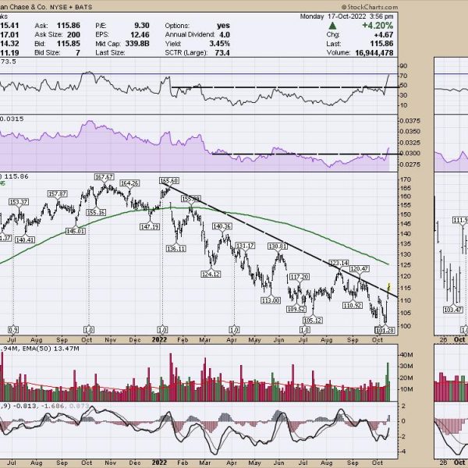The width and height of the screenshot is (468, 468).
Task: Click the Chg value +4.67
Action: coord(384,34)
